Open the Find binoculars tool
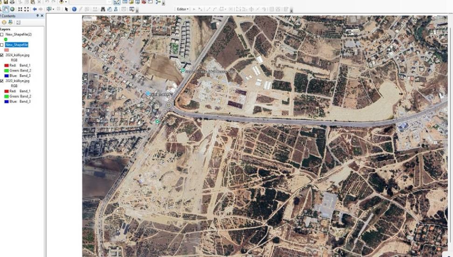The image size is (453, 257). [103, 9]
